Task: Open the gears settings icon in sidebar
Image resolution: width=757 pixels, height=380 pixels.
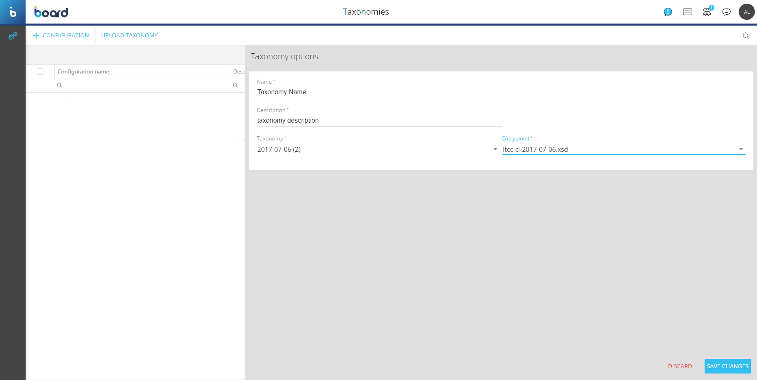Action: click(x=13, y=37)
